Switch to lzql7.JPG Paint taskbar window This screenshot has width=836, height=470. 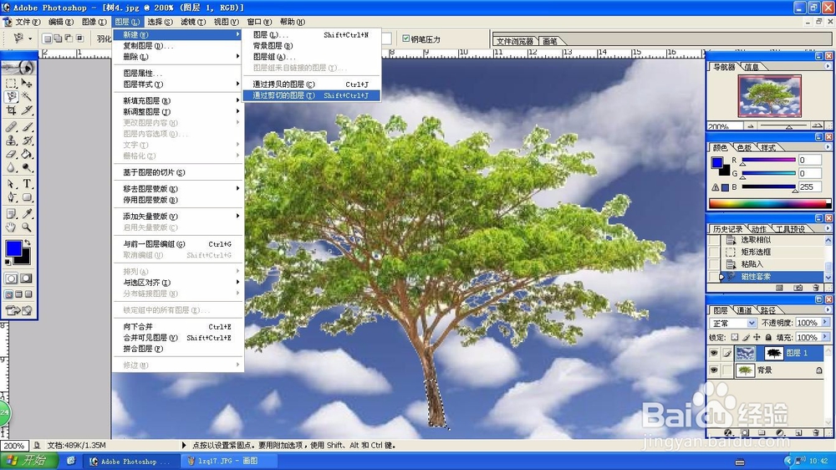tap(228, 461)
